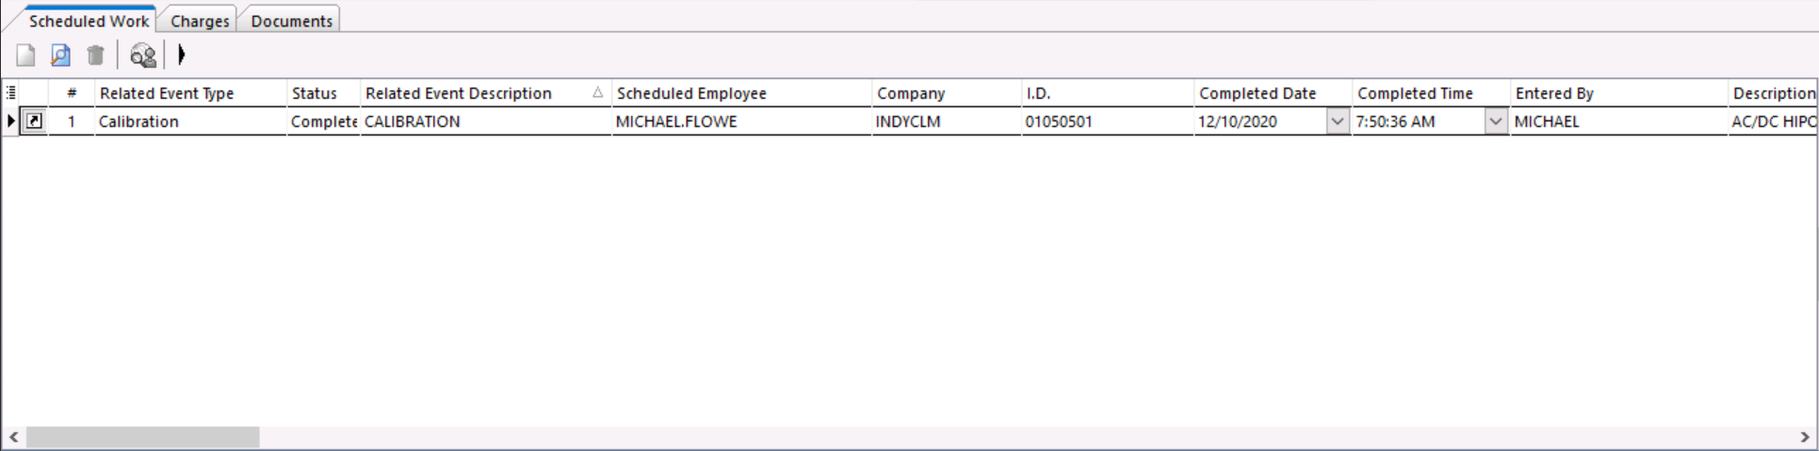
Task: Select the I.D. cell showing 01050501
Action: (x=1059, y=121)
